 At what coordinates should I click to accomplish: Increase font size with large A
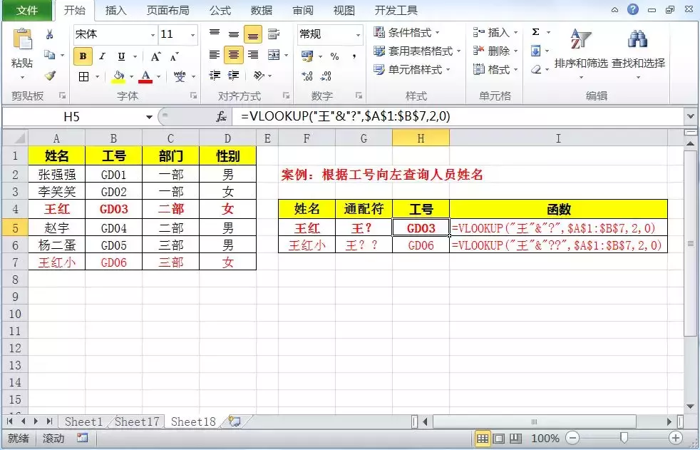click(x=155, y=56)
